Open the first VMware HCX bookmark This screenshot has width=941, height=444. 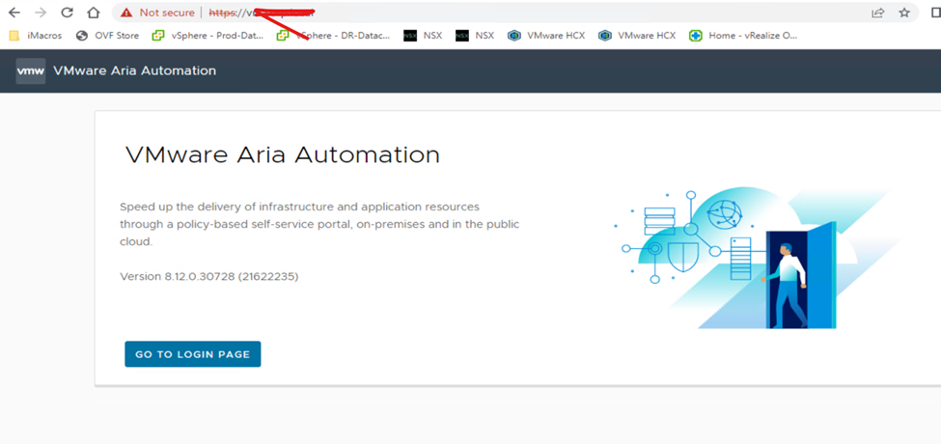tap(546, 36)
